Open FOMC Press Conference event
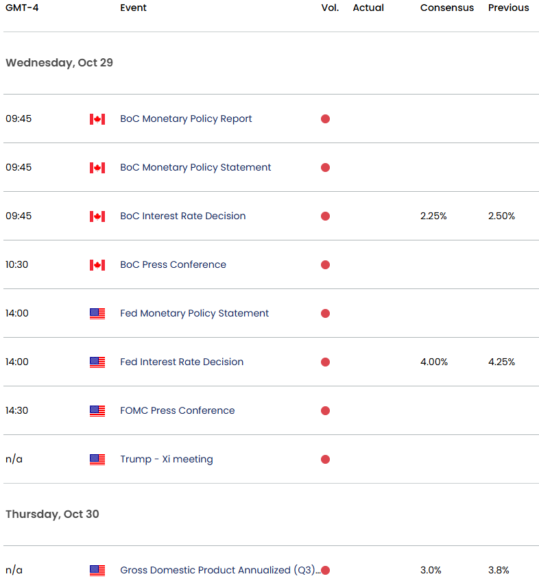This screenshot has width=539, height=583. click(x=177, y=411)
